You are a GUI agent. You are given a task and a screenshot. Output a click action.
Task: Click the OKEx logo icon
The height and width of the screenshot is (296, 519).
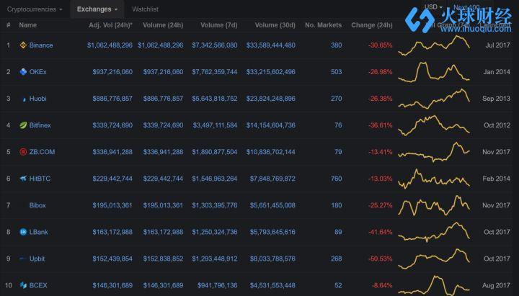pos(23,72)
